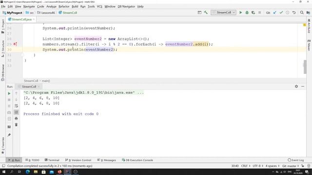
Task: Pin the Run tab with pin icon
Action: click(x=9, y=135)
